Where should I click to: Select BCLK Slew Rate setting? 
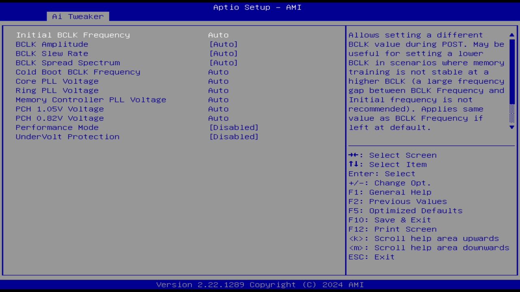tap(52, 54)
